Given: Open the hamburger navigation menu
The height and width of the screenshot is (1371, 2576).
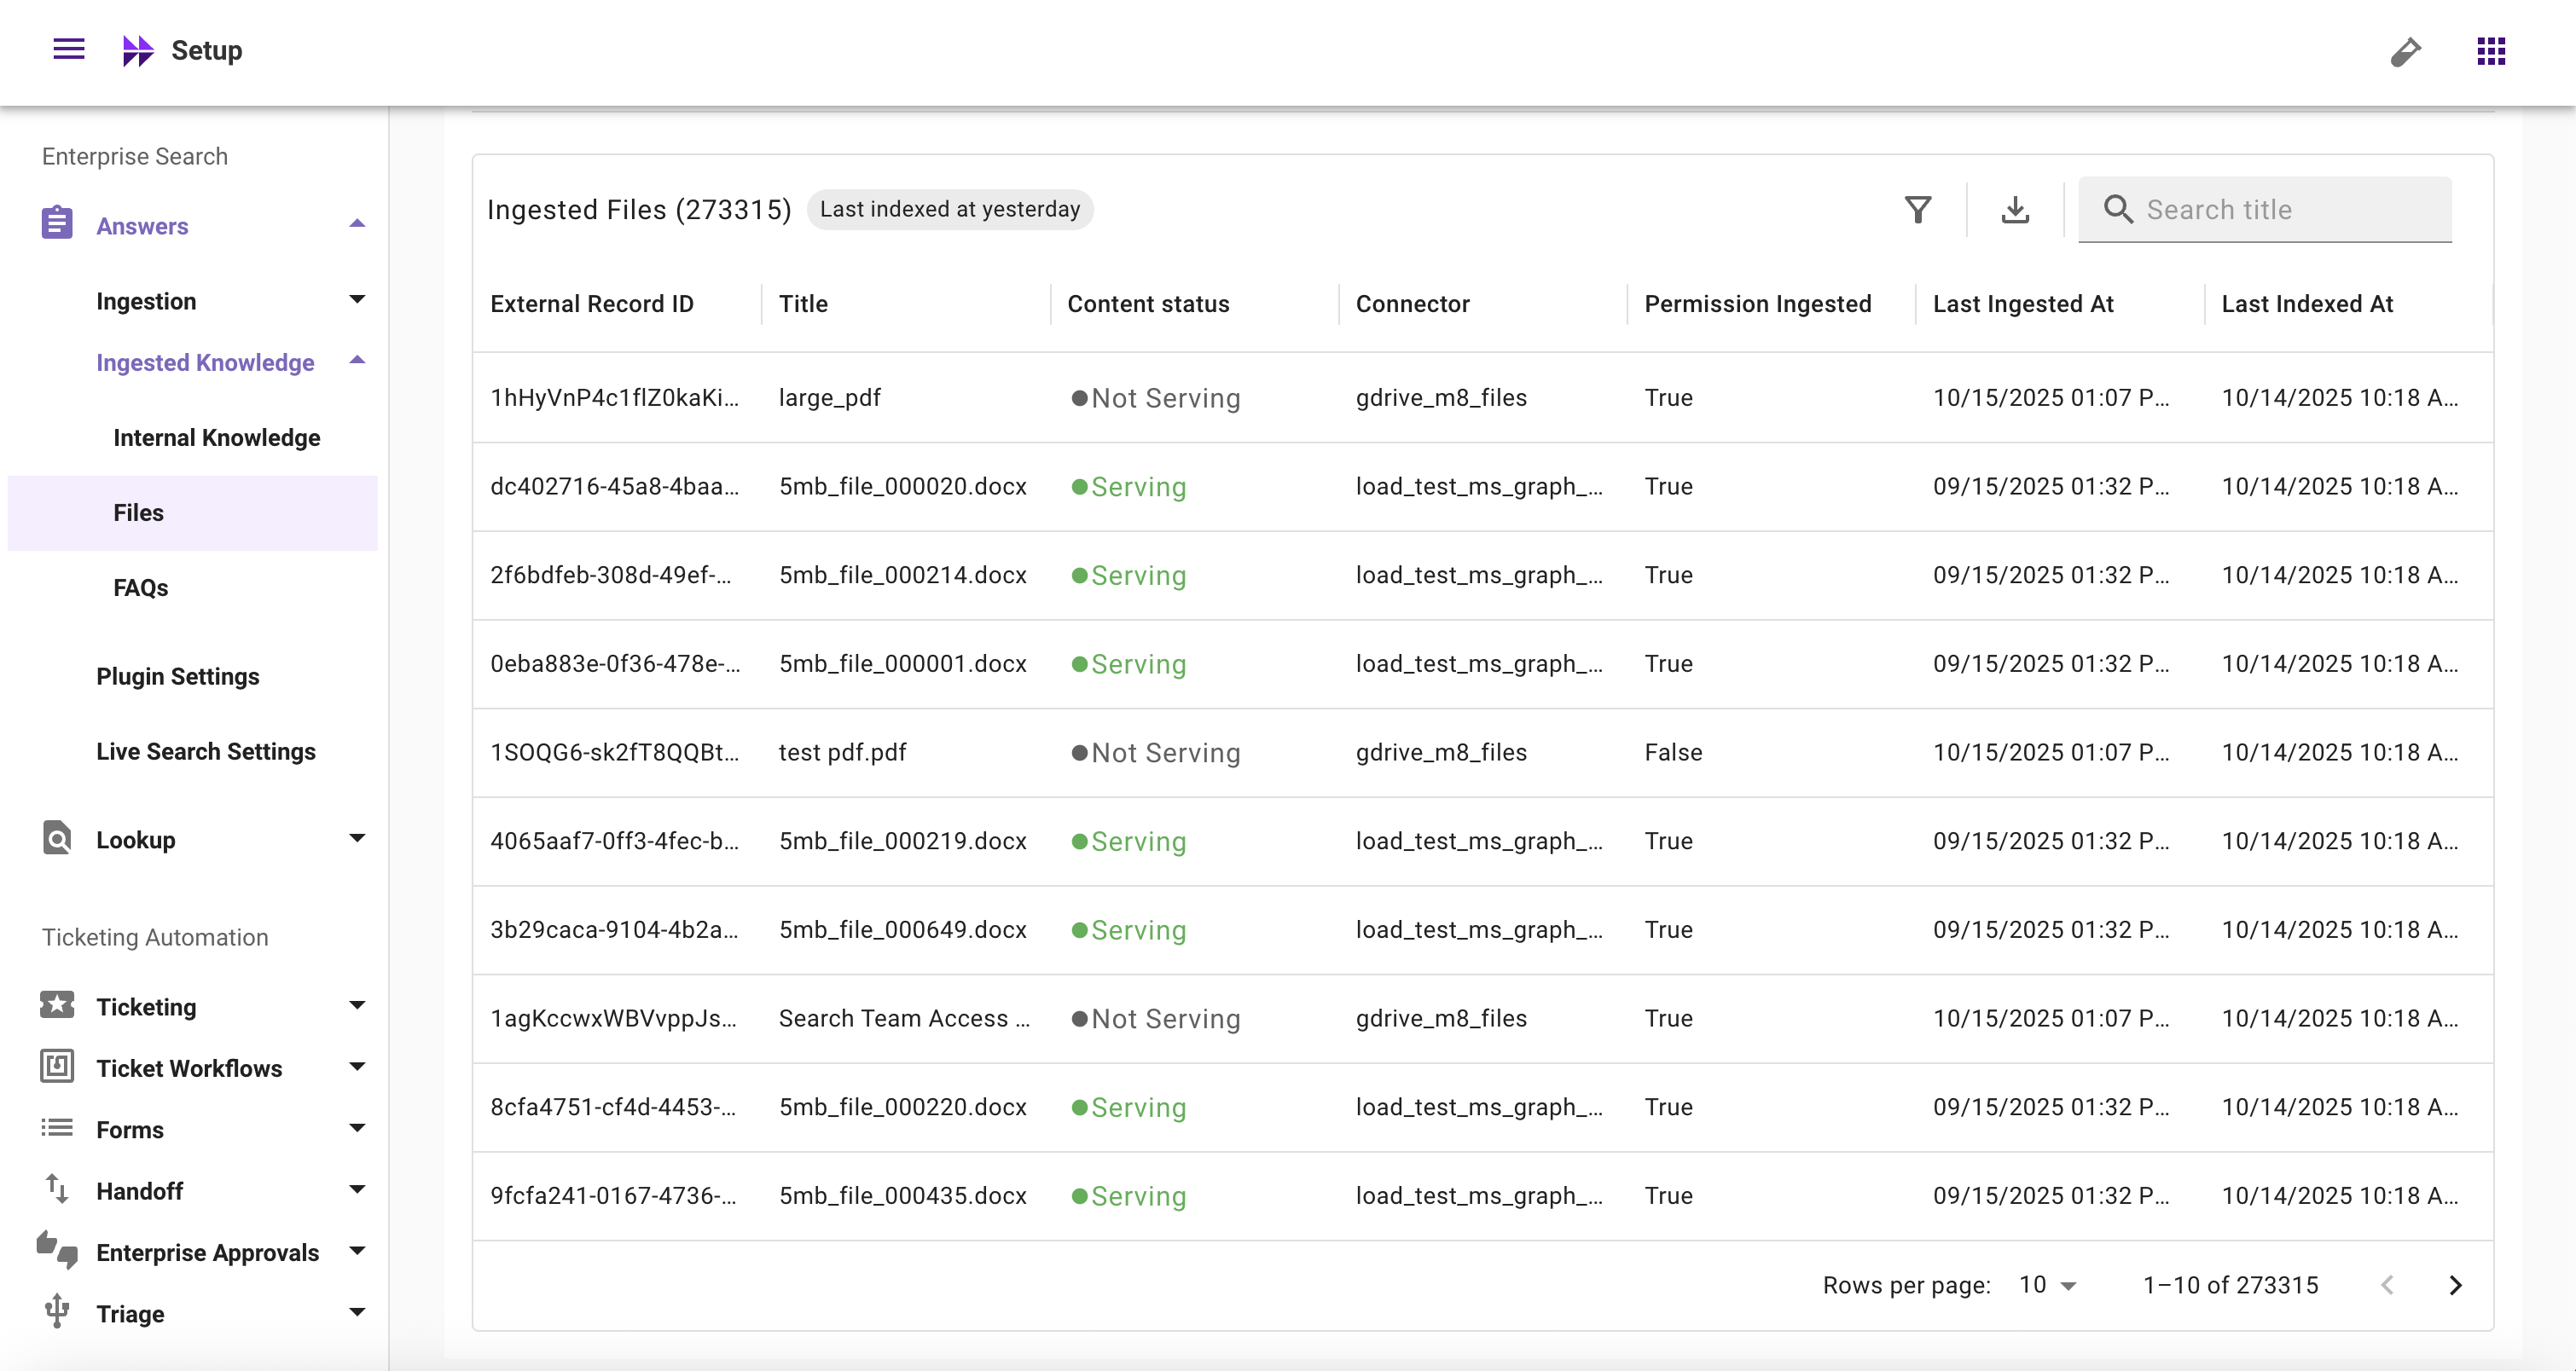Looking at the screenshot, I should point(68,50).
